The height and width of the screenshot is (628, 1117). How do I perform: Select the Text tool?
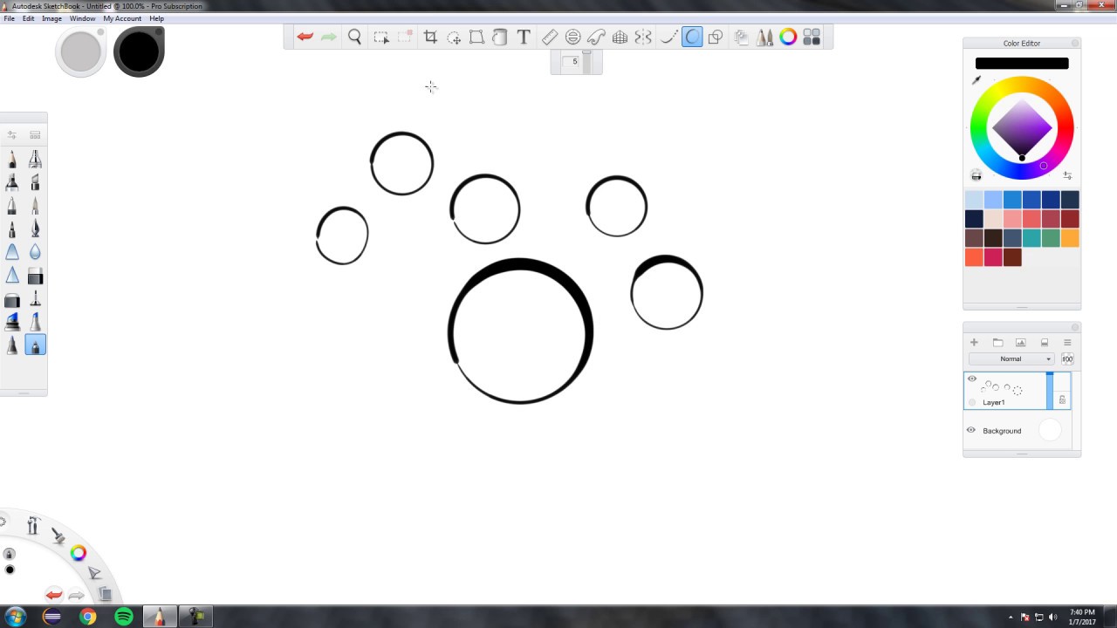click(521, 37)
